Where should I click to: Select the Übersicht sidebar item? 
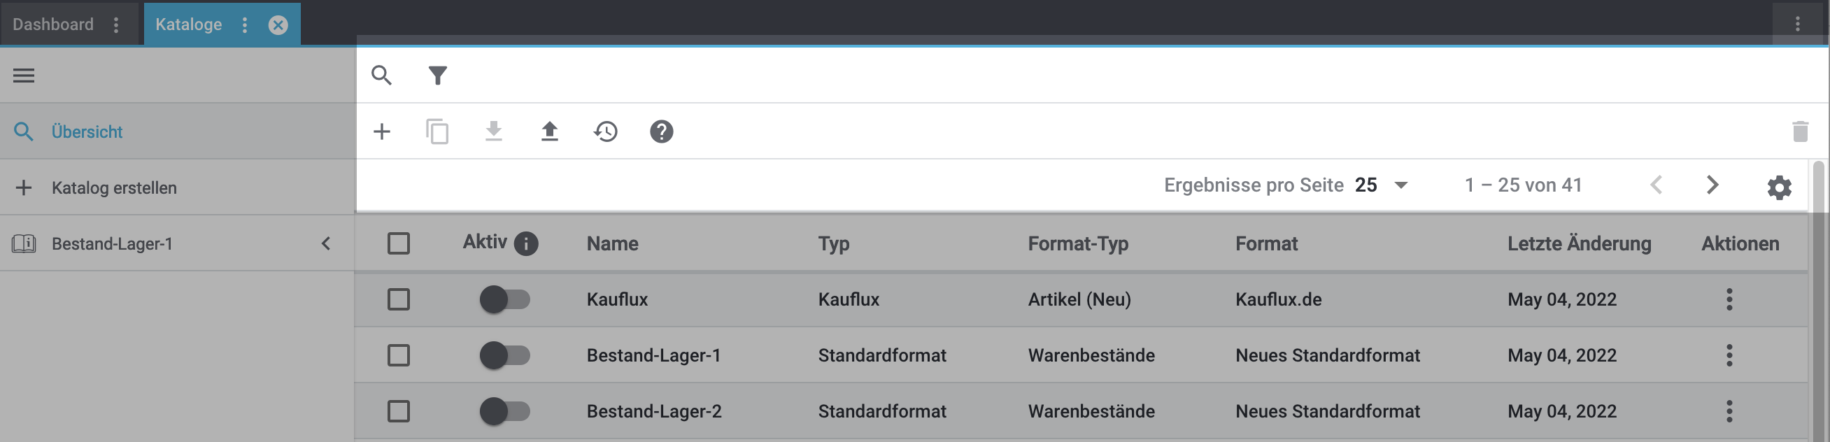click(x=87, y=131)
